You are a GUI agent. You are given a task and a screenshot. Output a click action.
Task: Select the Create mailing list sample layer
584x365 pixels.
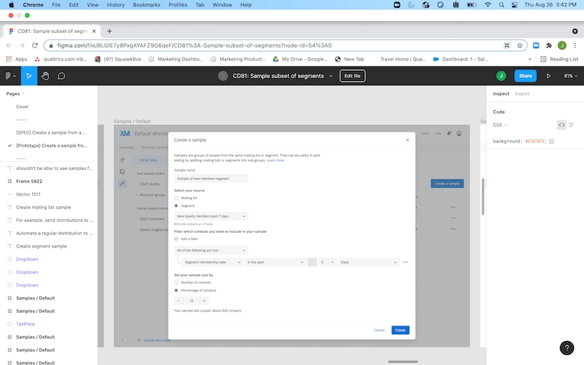pos(44,207)
